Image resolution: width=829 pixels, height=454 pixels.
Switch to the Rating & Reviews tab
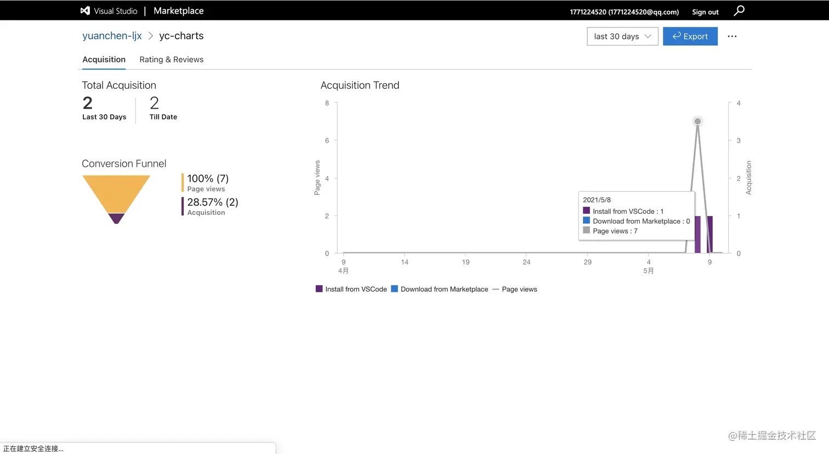pyautogui.click(x=171, y=59)
